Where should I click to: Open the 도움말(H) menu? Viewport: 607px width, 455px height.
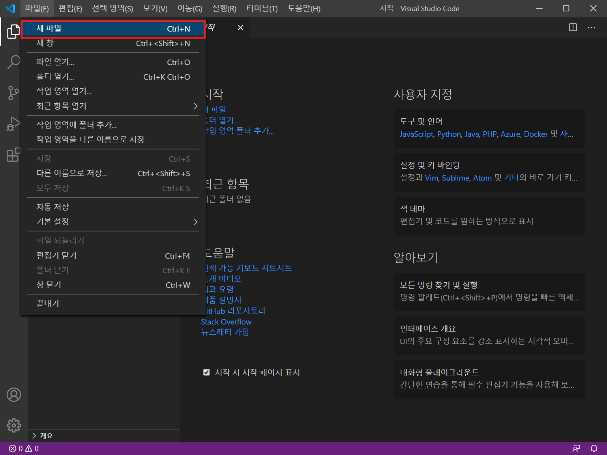click(x=304, y=8)
